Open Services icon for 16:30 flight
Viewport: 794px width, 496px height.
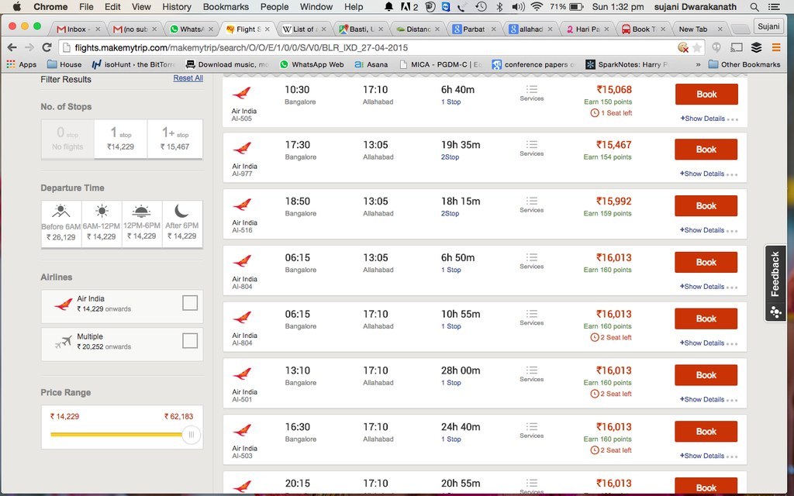(x=532, y=427)
